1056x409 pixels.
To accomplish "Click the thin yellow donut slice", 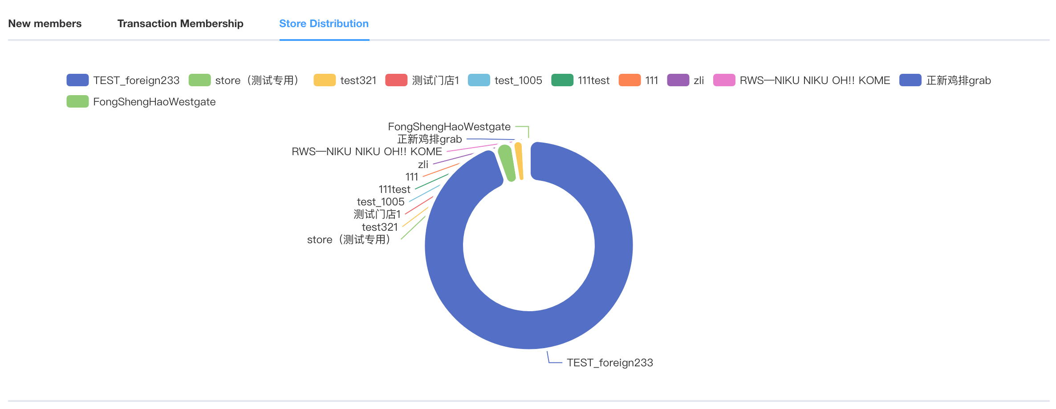I will [x=519, y=161].
